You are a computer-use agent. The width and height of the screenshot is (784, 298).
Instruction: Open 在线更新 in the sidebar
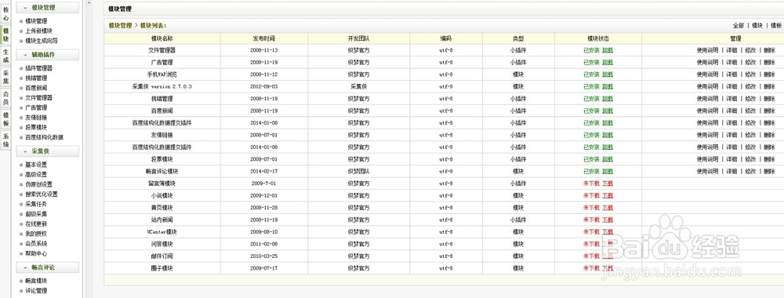pyautogui.click(x=36, y=223)
